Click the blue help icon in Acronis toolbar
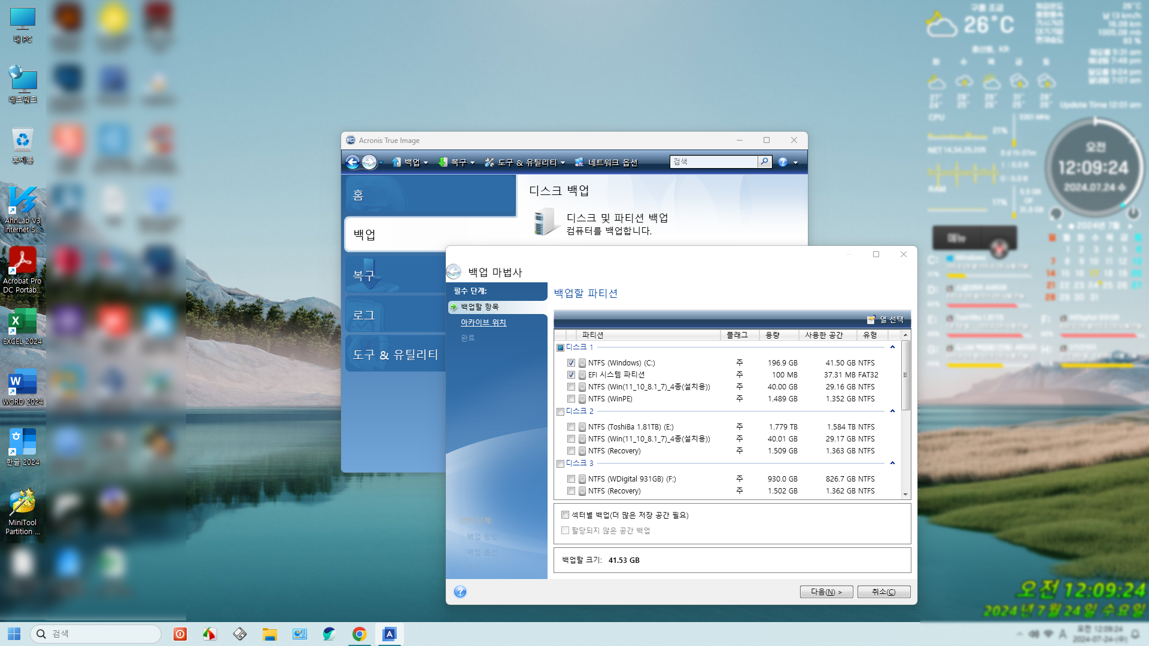 pyautogui.click(x=783, y=162)
